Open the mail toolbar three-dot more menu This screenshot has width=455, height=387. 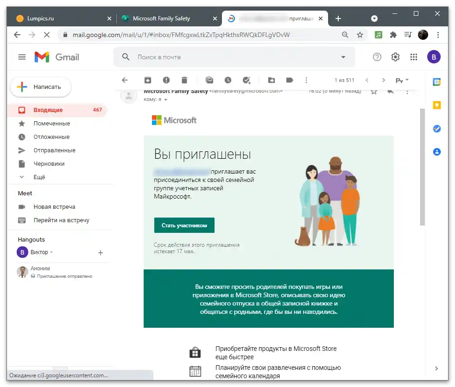click(306, 80)
